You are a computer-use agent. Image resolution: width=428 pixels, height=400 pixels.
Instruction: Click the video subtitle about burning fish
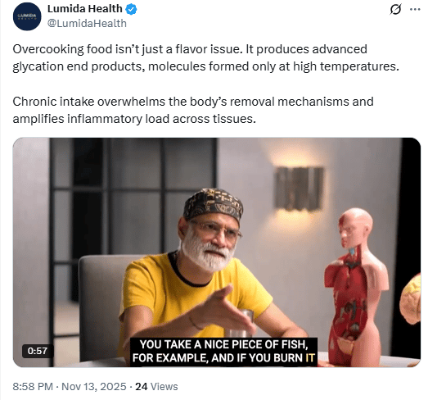(223, 352)
